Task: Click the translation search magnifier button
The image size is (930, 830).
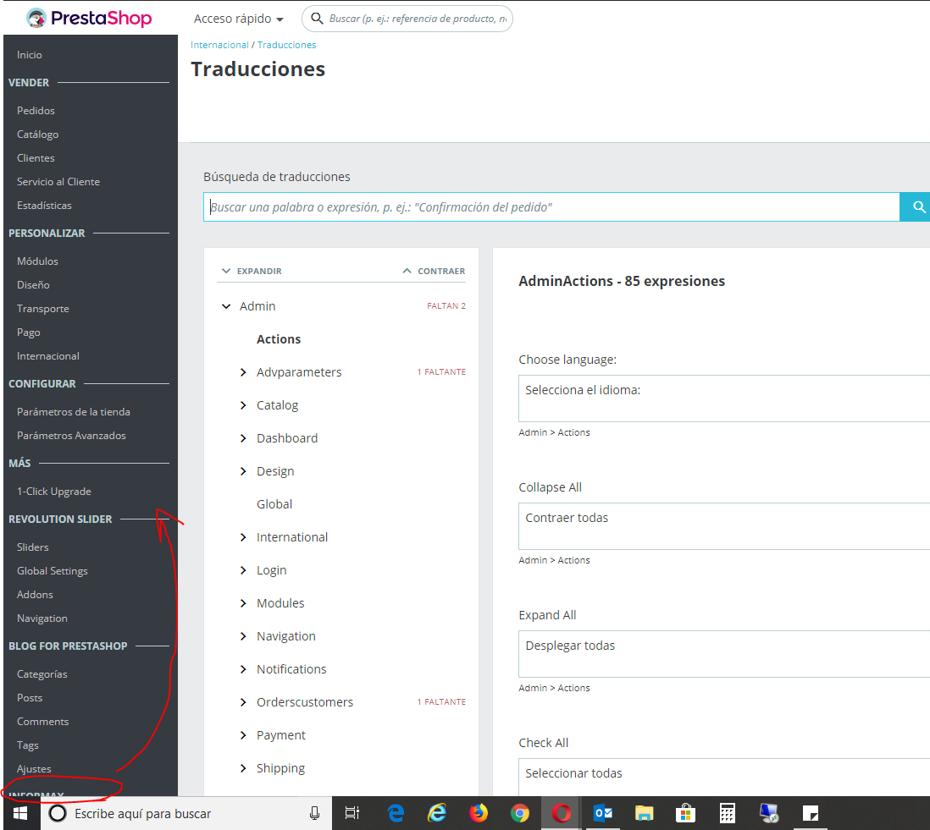Action: [x=916, y=206]
